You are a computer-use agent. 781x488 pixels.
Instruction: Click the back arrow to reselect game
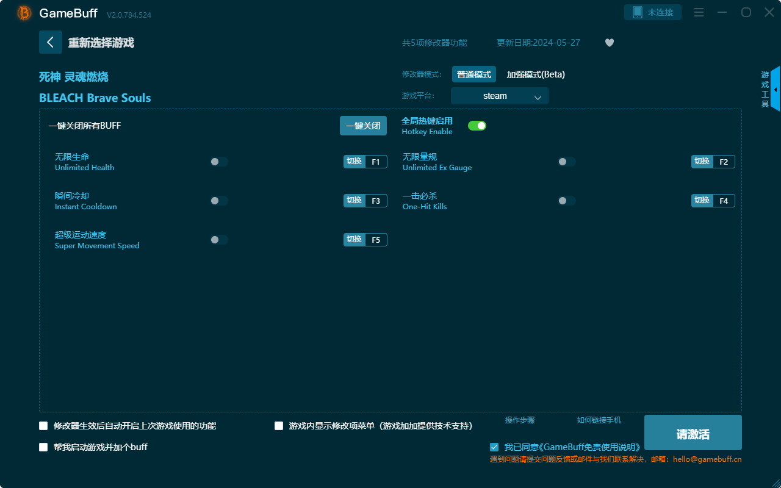[x=51, y=42]
